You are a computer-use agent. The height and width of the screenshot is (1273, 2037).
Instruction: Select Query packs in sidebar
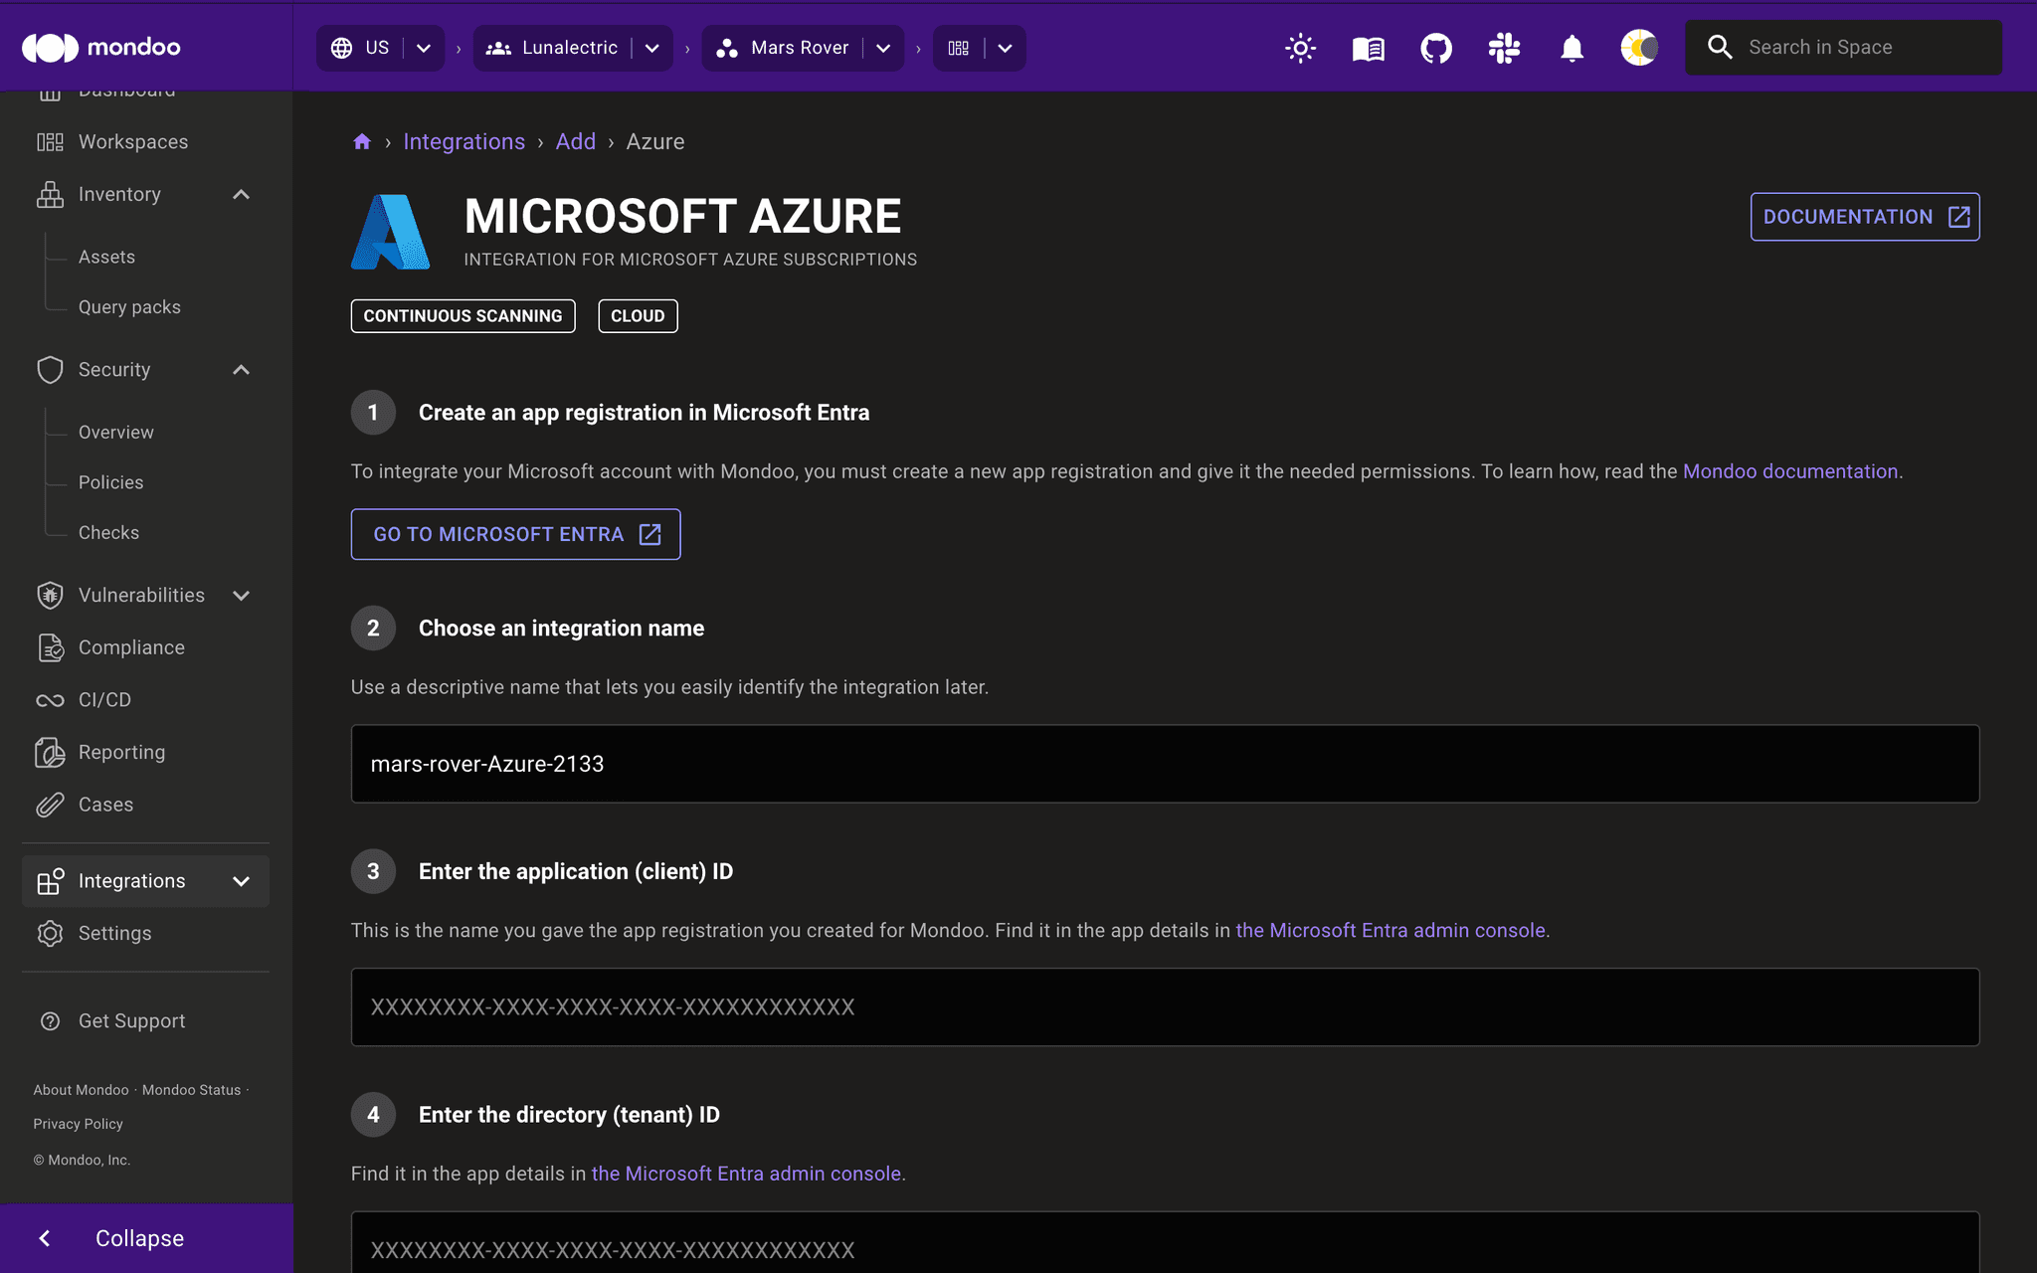(129, 307)
